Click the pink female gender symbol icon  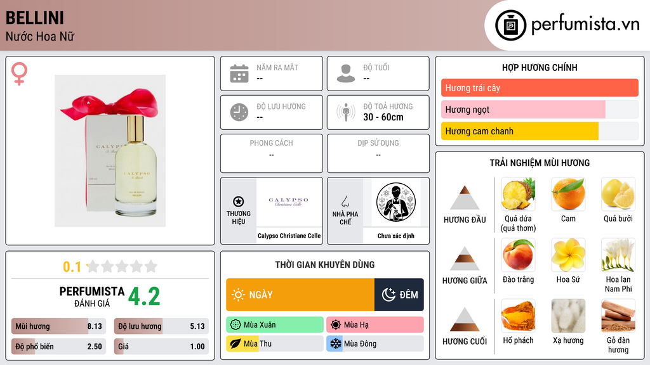[x=19, y=74]
